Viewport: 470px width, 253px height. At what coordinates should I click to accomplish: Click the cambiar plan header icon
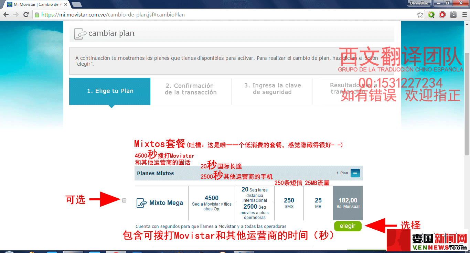tap(80, 34)
